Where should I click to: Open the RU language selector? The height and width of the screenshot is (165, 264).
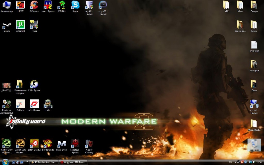230,162
